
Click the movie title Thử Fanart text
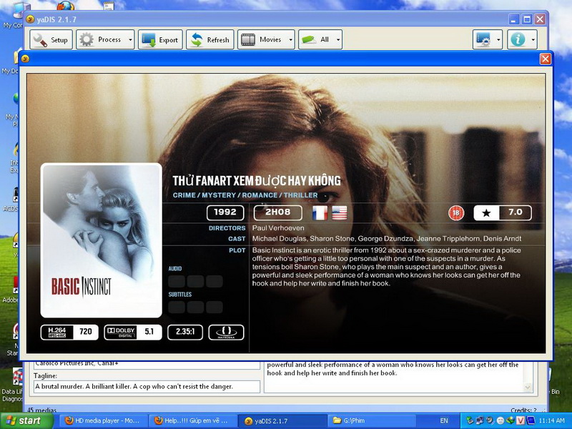257,180
